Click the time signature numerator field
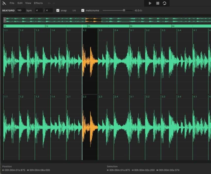 (x=38, y=11)
